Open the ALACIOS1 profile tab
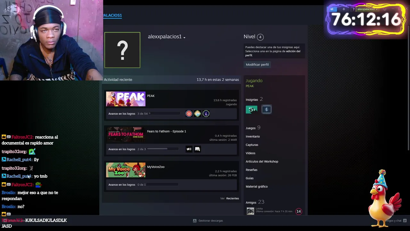 pos(112,15)
